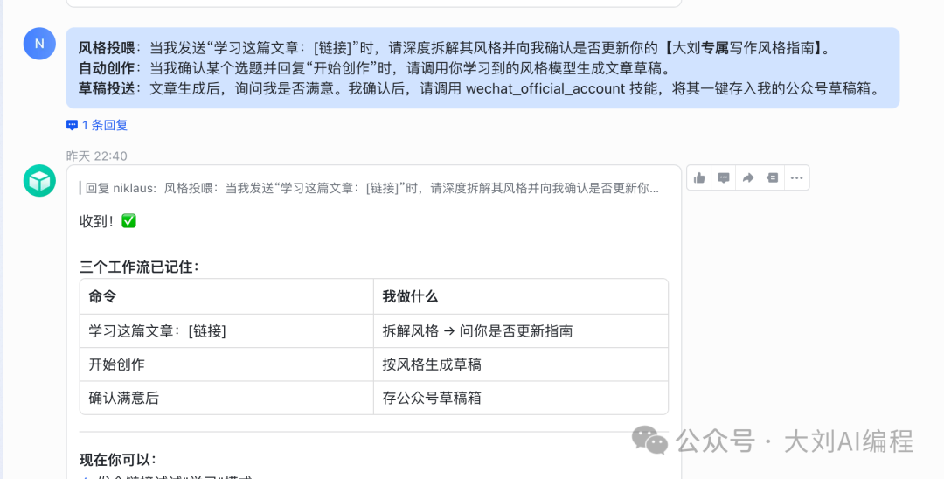Click the reply-in-thread comment icon
This screenshot has height=479, width=944.
pos(724,177)
